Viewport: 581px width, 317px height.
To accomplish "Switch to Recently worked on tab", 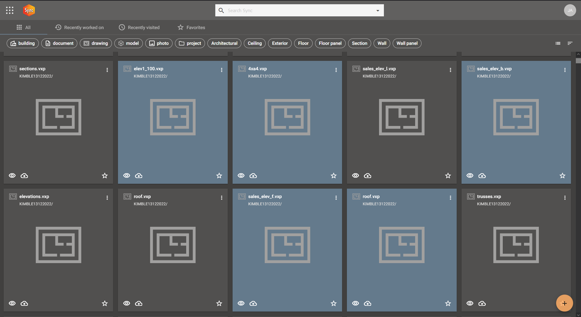I will click(x=79, y=28).
